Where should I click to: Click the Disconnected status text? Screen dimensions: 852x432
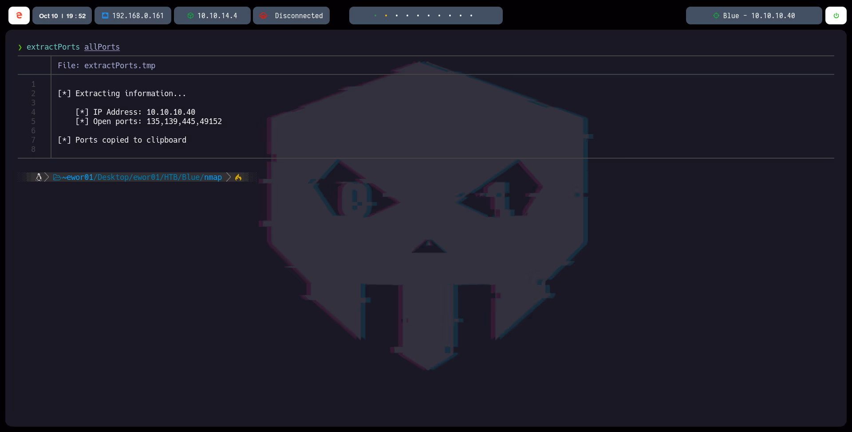[x=299, y=16]
